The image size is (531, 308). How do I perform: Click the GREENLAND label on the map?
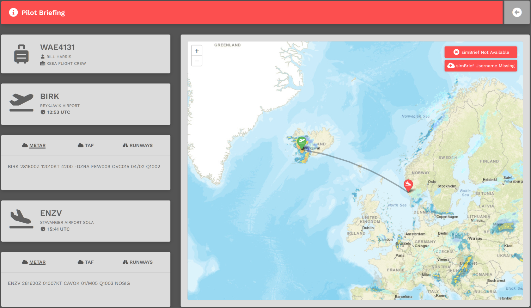[228, 45]
